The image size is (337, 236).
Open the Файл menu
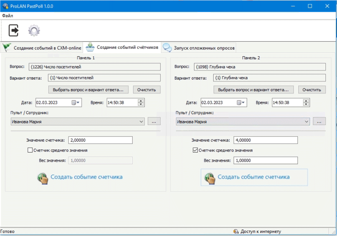point(8,15)
